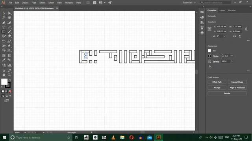The image size is (252, 141).
Task: Select the Slice tool
Action: [9, 70]
